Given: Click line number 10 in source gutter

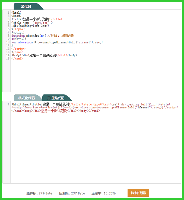Looking at the screenshot, I should (x=8, y=42).
